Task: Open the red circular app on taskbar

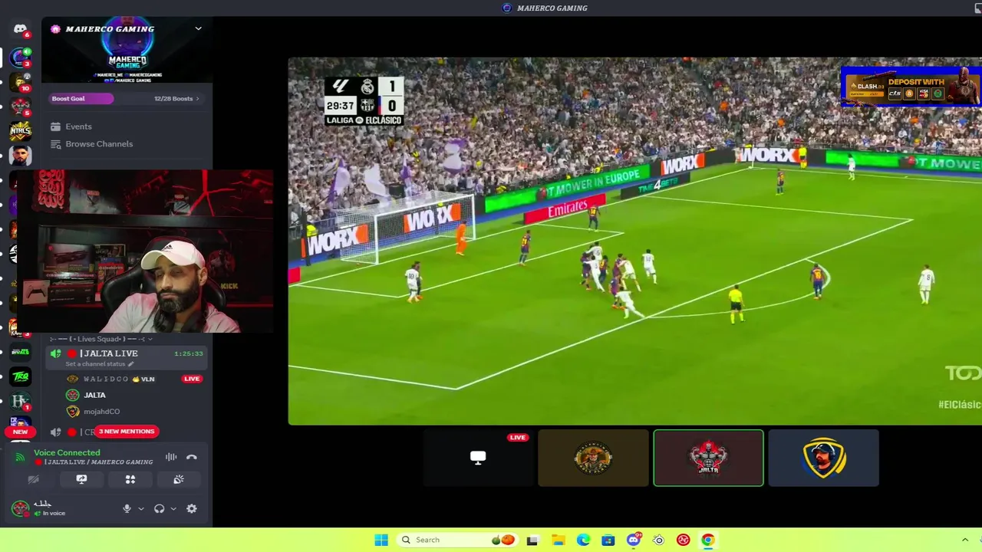Action: [x=683, y=540]
